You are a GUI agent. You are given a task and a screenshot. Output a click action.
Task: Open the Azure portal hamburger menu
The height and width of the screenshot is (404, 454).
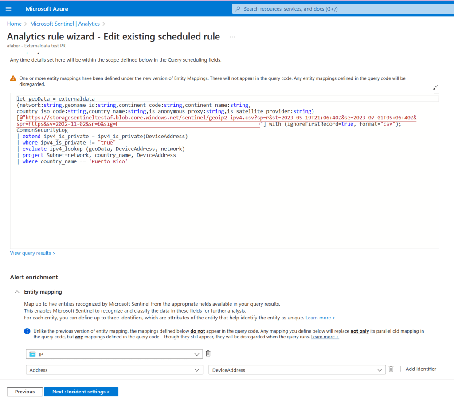coord(8,9)
